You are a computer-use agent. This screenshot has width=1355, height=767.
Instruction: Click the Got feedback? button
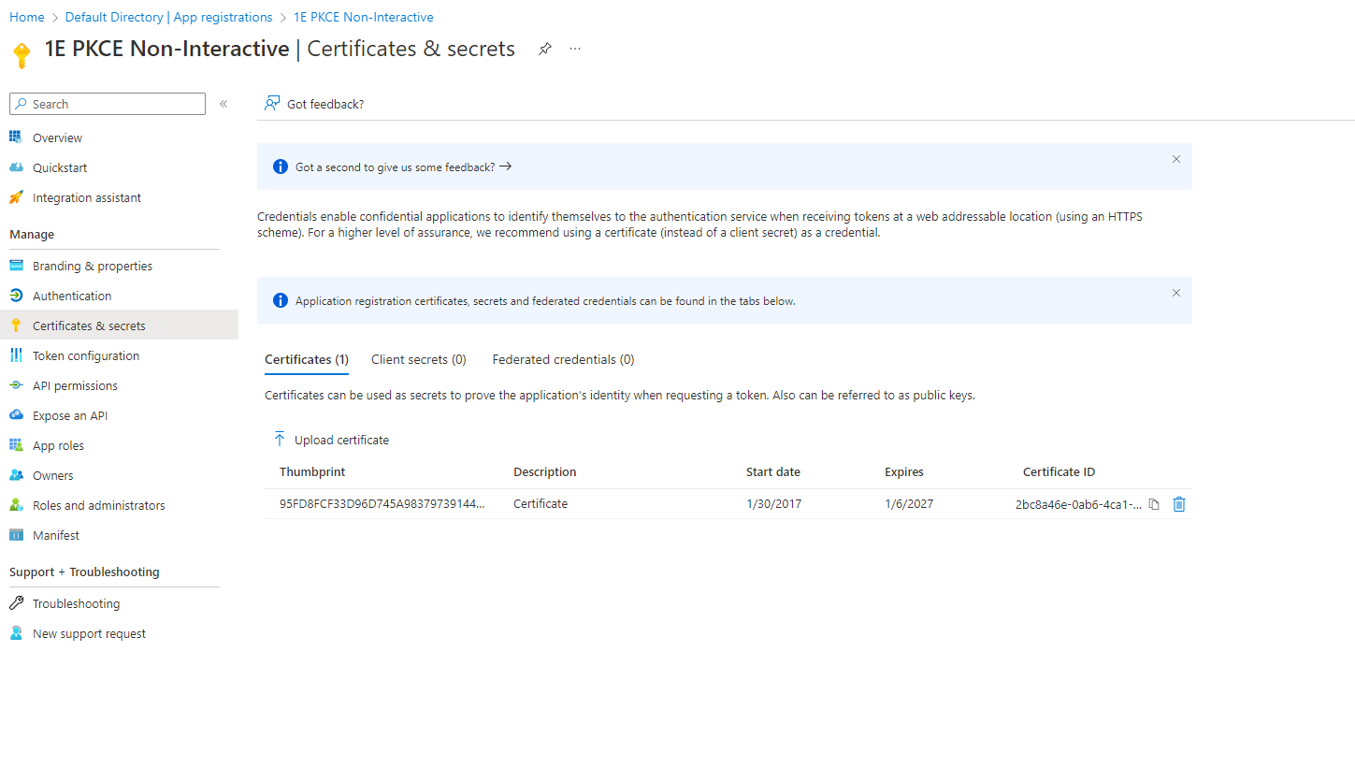tap(314, 104)
